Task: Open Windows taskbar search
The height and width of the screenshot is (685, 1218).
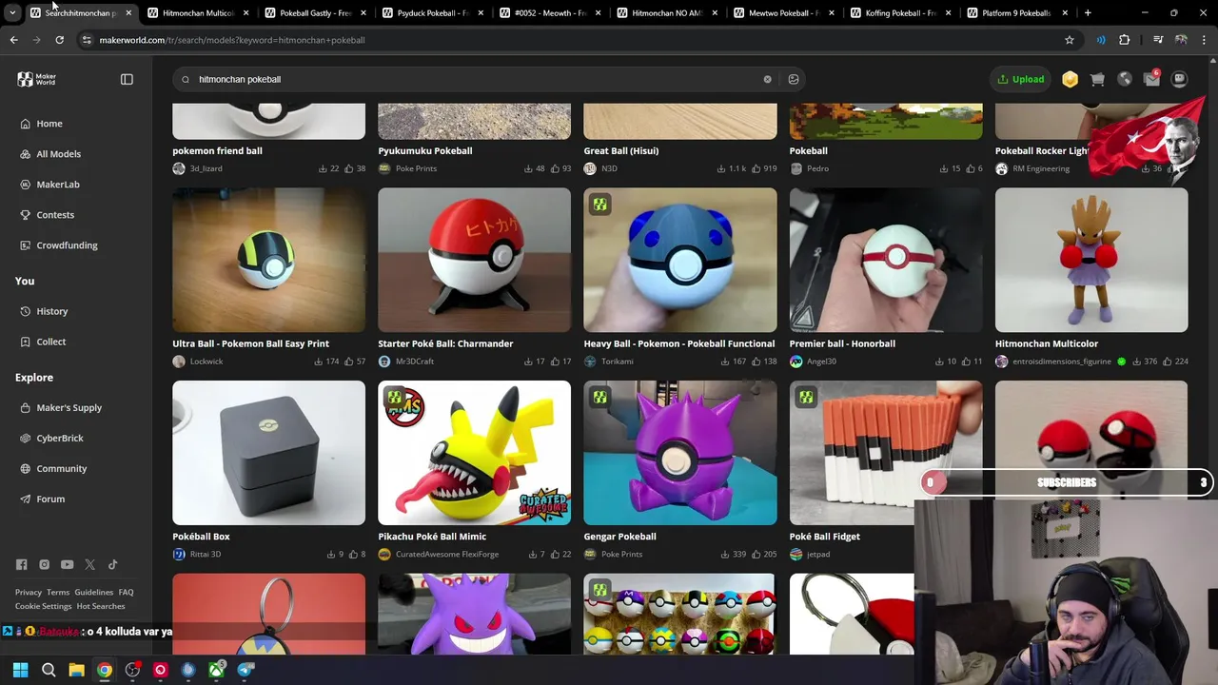Action: point(49,670)
